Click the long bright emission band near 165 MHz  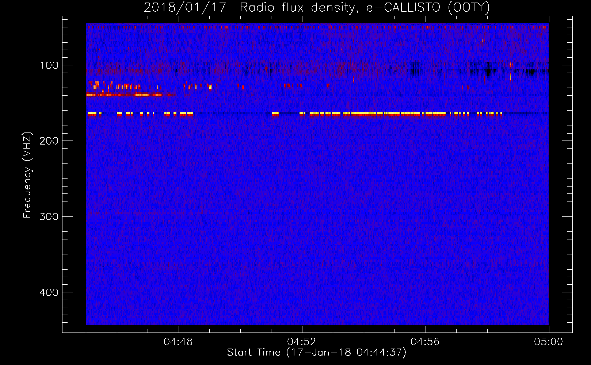[376, 114]
